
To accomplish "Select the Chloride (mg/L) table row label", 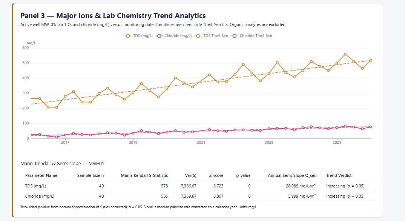I will point(40,196).
